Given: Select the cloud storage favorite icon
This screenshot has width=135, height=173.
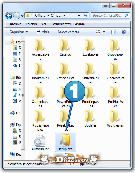Looking at the screenshot, I should coord(15,66).
